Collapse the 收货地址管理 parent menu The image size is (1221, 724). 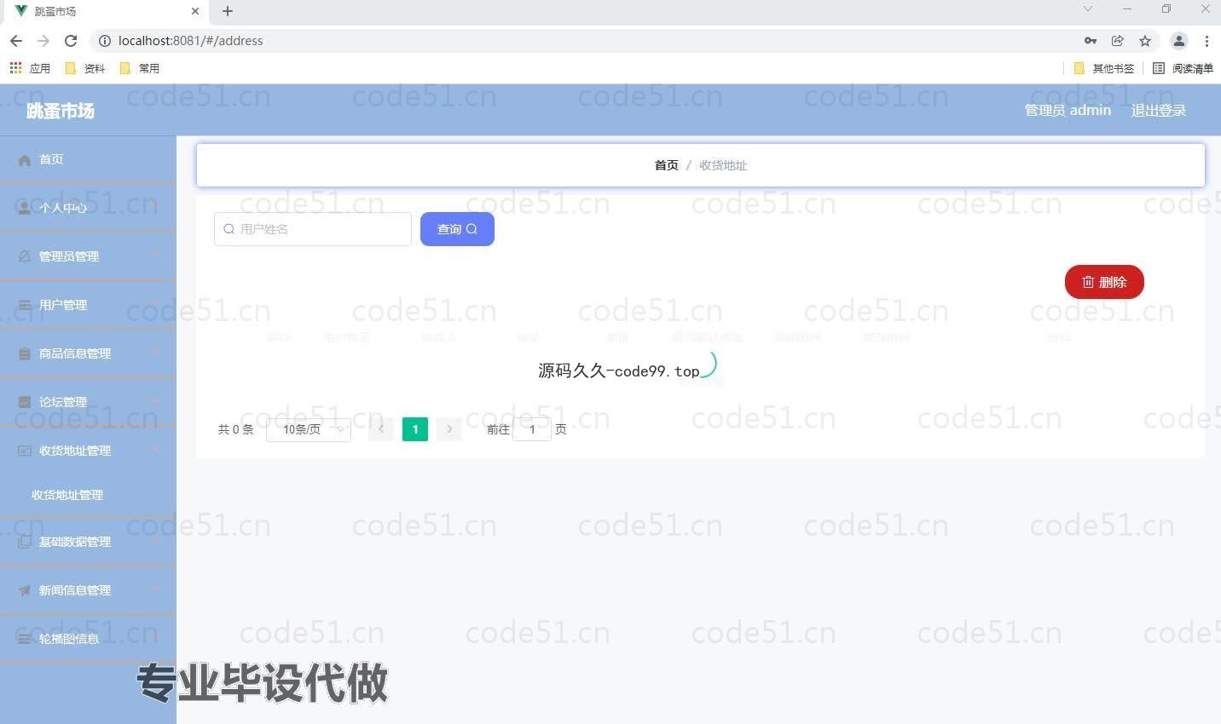tap(88, 451)
